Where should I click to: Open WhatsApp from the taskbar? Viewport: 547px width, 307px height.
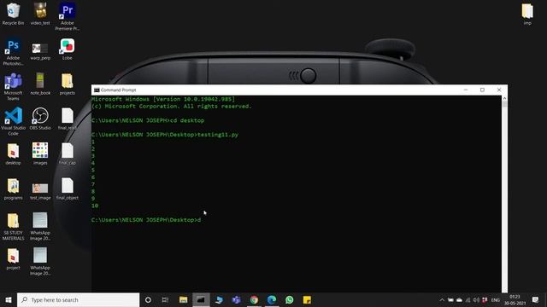click(289, 299)
